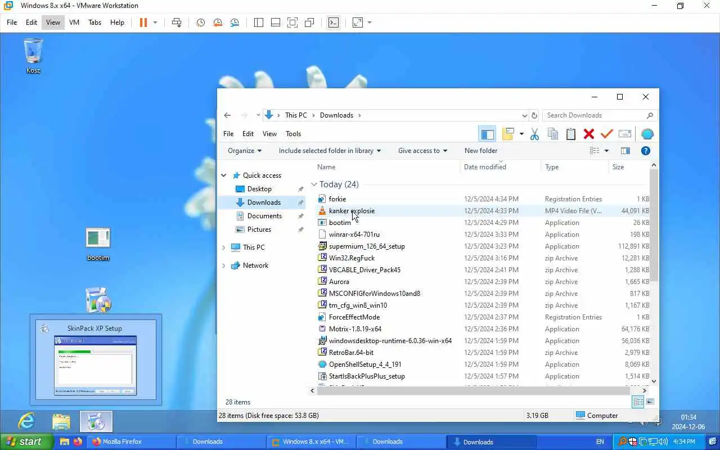Viewport: 720px width, 450px height.
Task: Open the snapshot manager icon
Action: pos(235,22)
